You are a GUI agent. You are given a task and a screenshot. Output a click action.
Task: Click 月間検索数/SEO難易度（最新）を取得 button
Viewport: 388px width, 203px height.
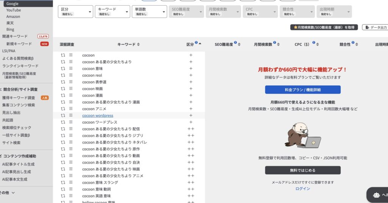pyautogui.click(x=324, y=27)
